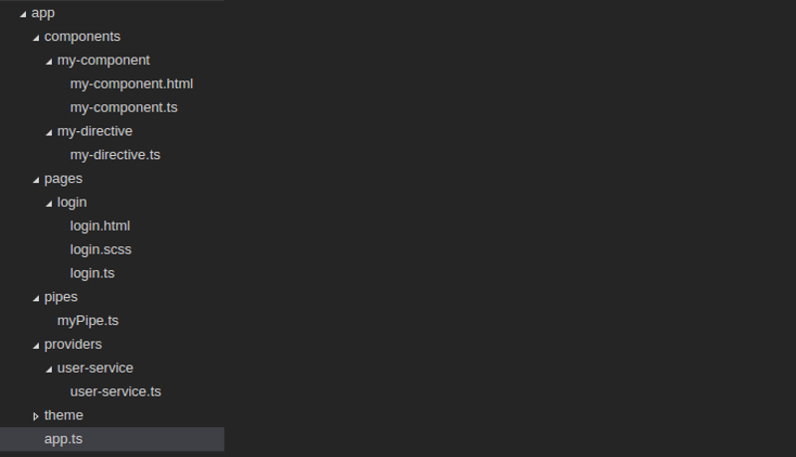This screenshot has width=796, height=457.
Task: Click the providers folder label
Action: click(73, 344)
